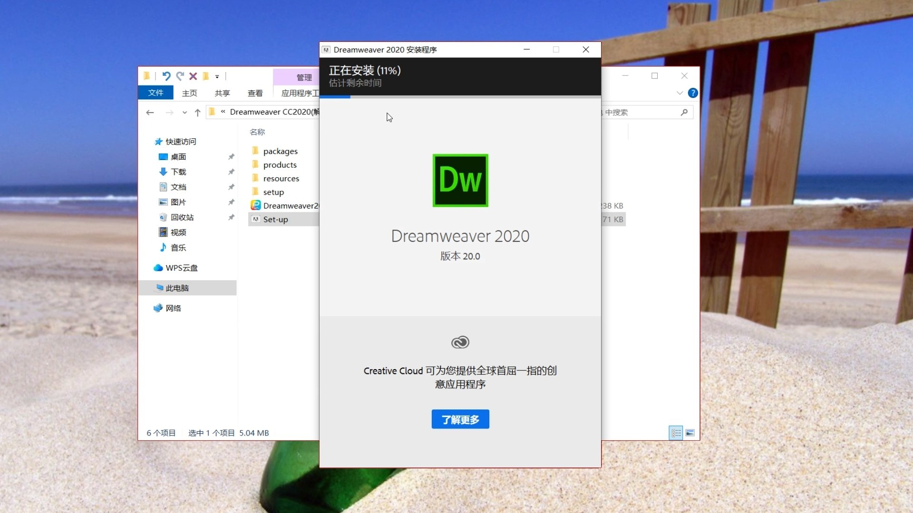Open quick access toolbar customize dropdown

click(217, 76)
